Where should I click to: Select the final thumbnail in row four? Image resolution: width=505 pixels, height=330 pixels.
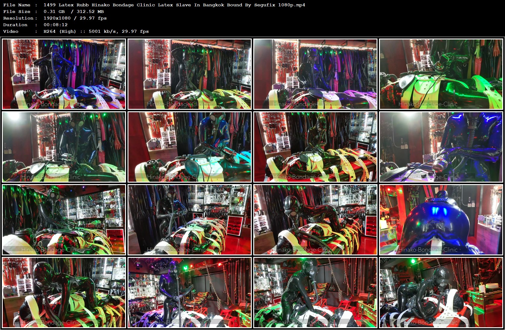(x=441, y=293)
